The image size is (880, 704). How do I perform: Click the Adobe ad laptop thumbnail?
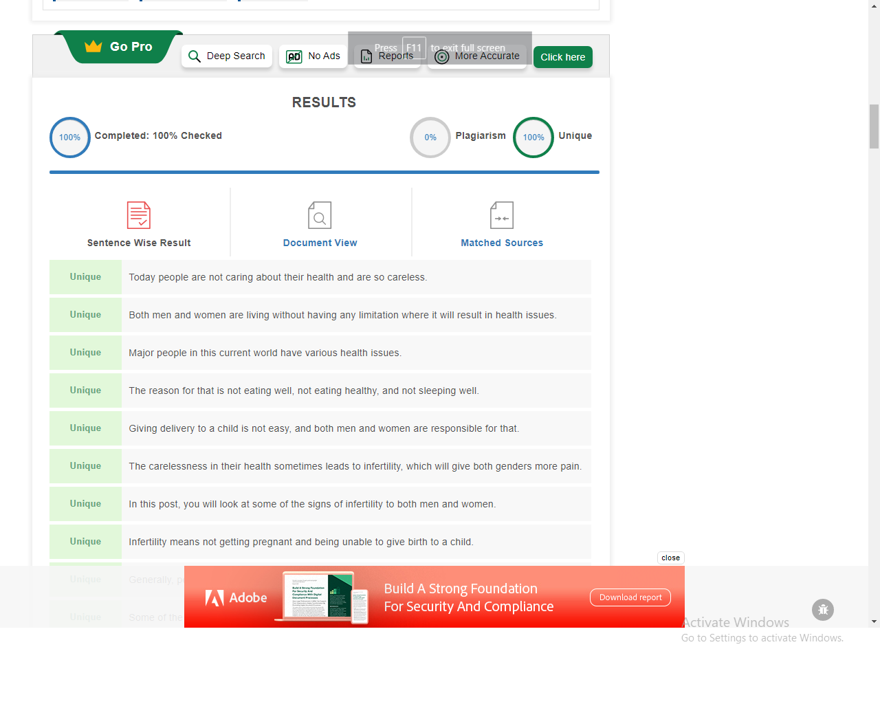click(x=321, y=597)
